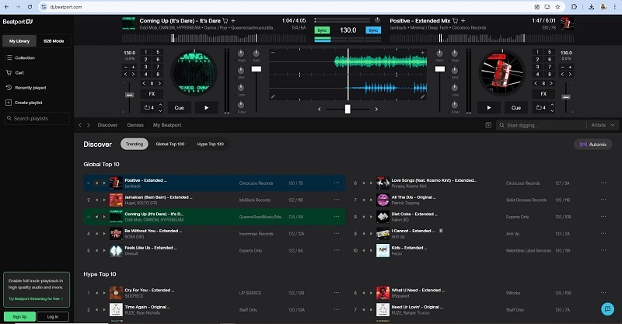Nudge right deck pitch bend backward
This screenshot has height=324, width=622.
pyautogui.click(x=562, y=74)
